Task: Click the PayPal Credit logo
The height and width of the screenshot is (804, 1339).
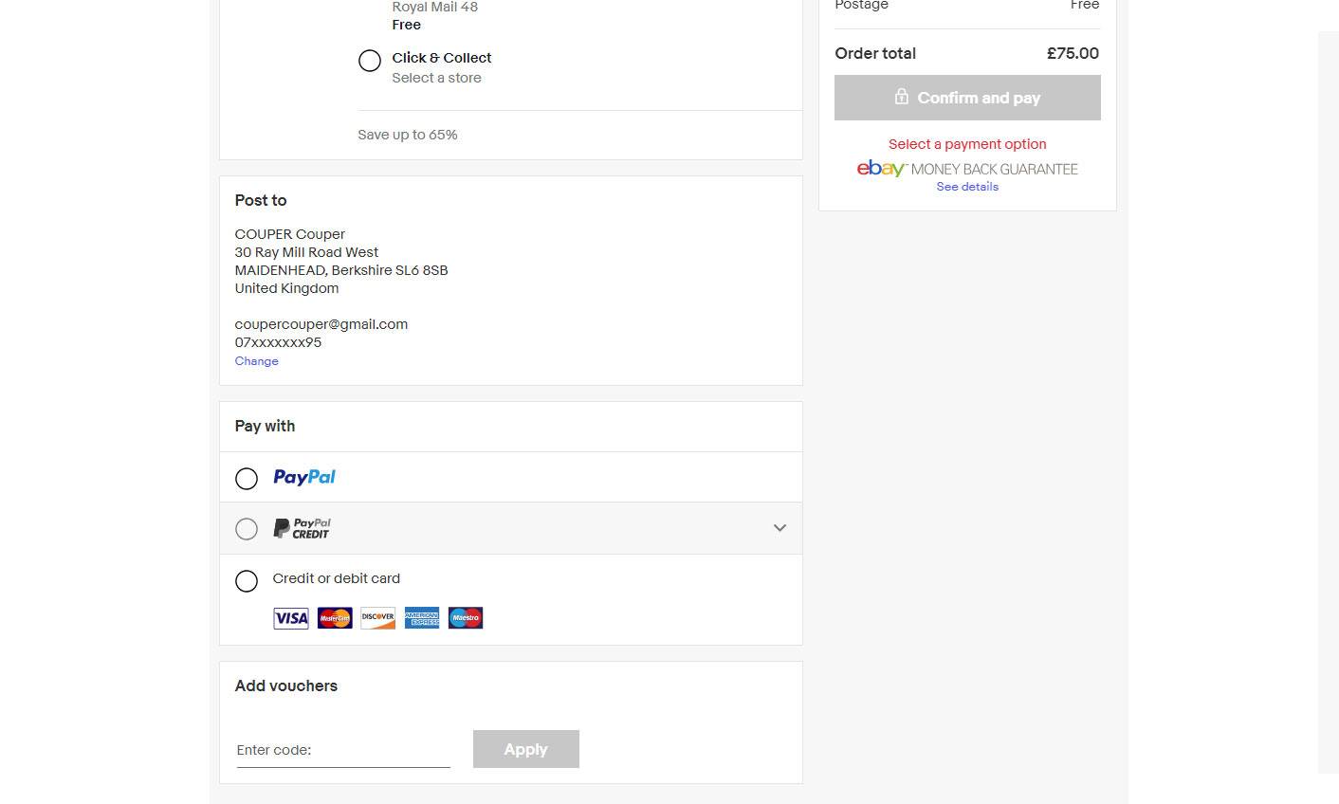Action: click(x=301, y=528)
